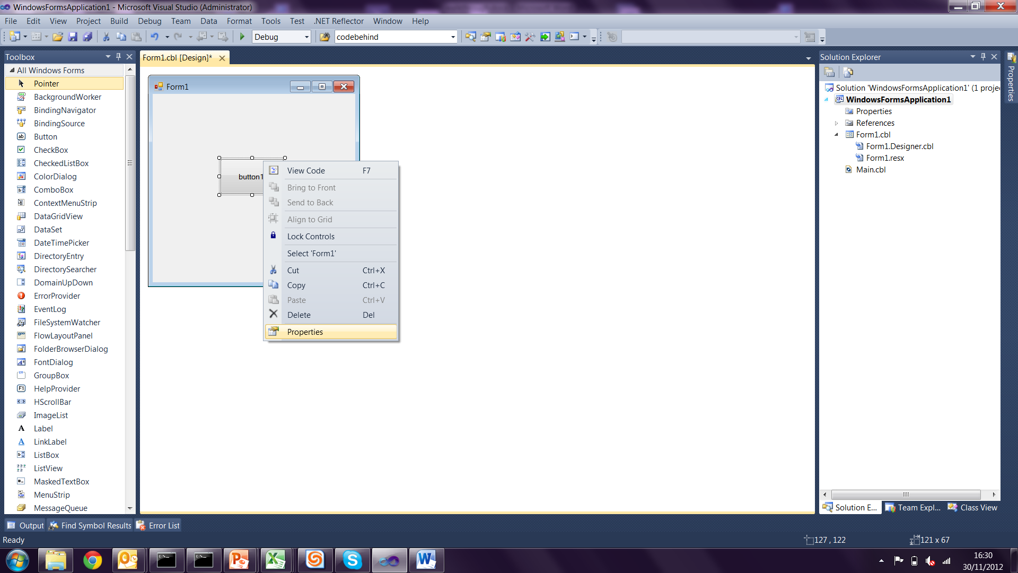The height and width of the screenshot is (573, 1018).
Task: Select Properties in the context menu
Action: [305, 332]
